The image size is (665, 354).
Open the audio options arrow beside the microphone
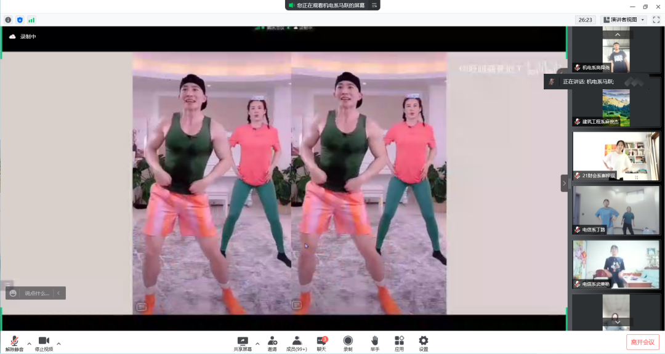(30, 344)
